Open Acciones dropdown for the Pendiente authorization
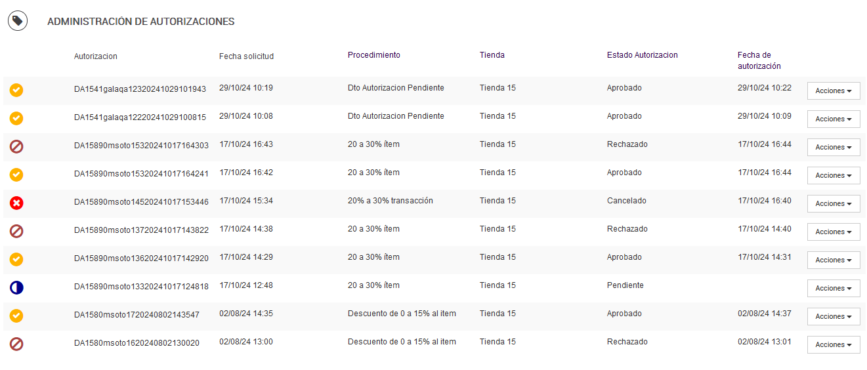 click(833, 289)
